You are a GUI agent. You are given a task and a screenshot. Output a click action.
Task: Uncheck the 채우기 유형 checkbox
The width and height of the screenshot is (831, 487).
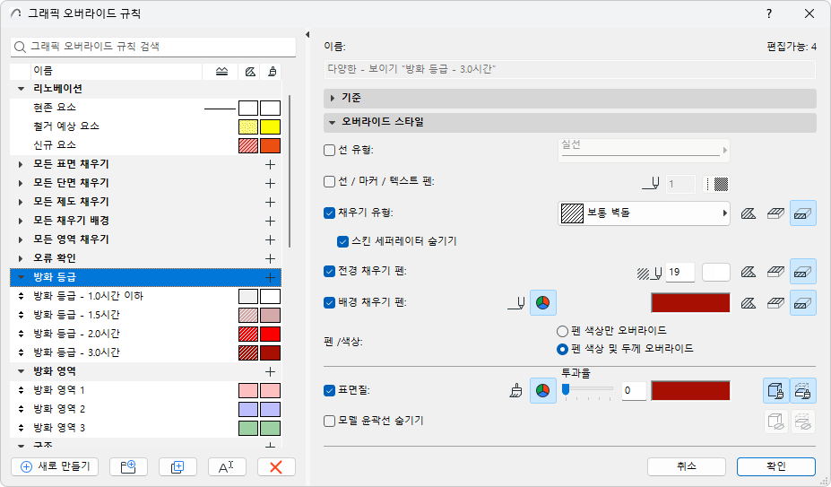329,213
